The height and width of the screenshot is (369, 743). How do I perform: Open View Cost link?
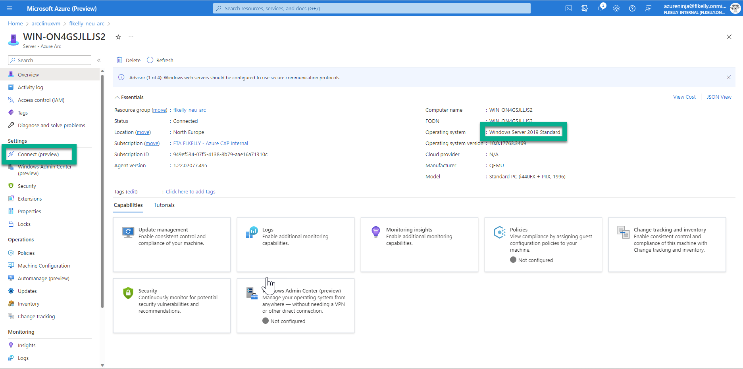684,97
